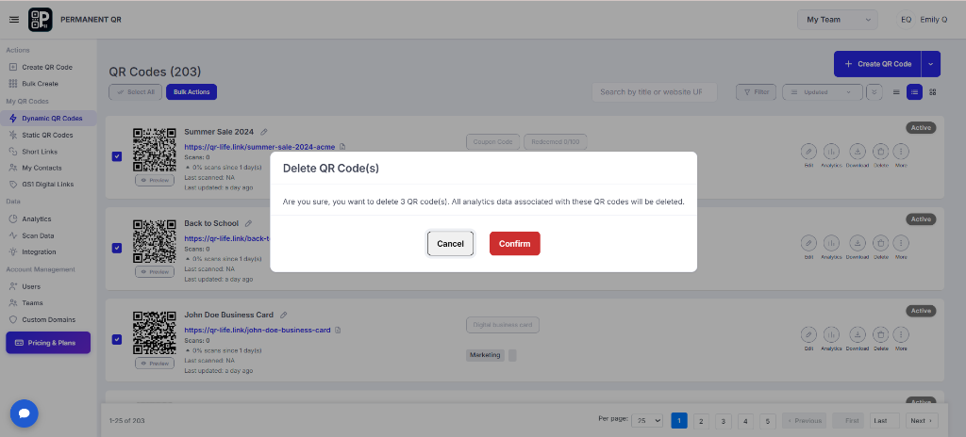Viewport: 966px width, 437px height.
Task: Click the Summer Sale 2024 QR thumbnail
Action: [154, 150]
